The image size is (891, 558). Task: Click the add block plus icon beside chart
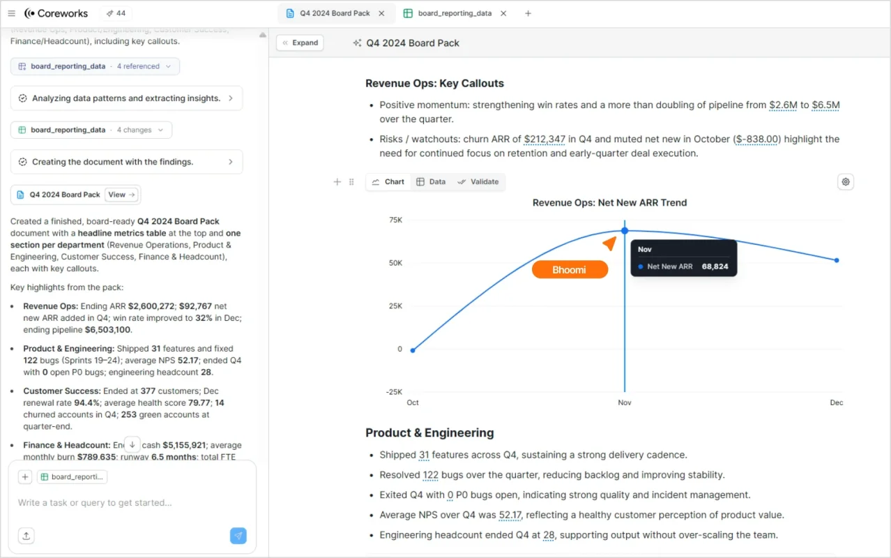(x=337, y=182)
